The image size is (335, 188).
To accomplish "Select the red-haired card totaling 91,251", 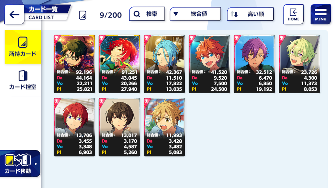I will coord(119,64).
